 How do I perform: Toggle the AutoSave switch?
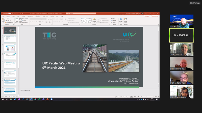tap(9, 13)
